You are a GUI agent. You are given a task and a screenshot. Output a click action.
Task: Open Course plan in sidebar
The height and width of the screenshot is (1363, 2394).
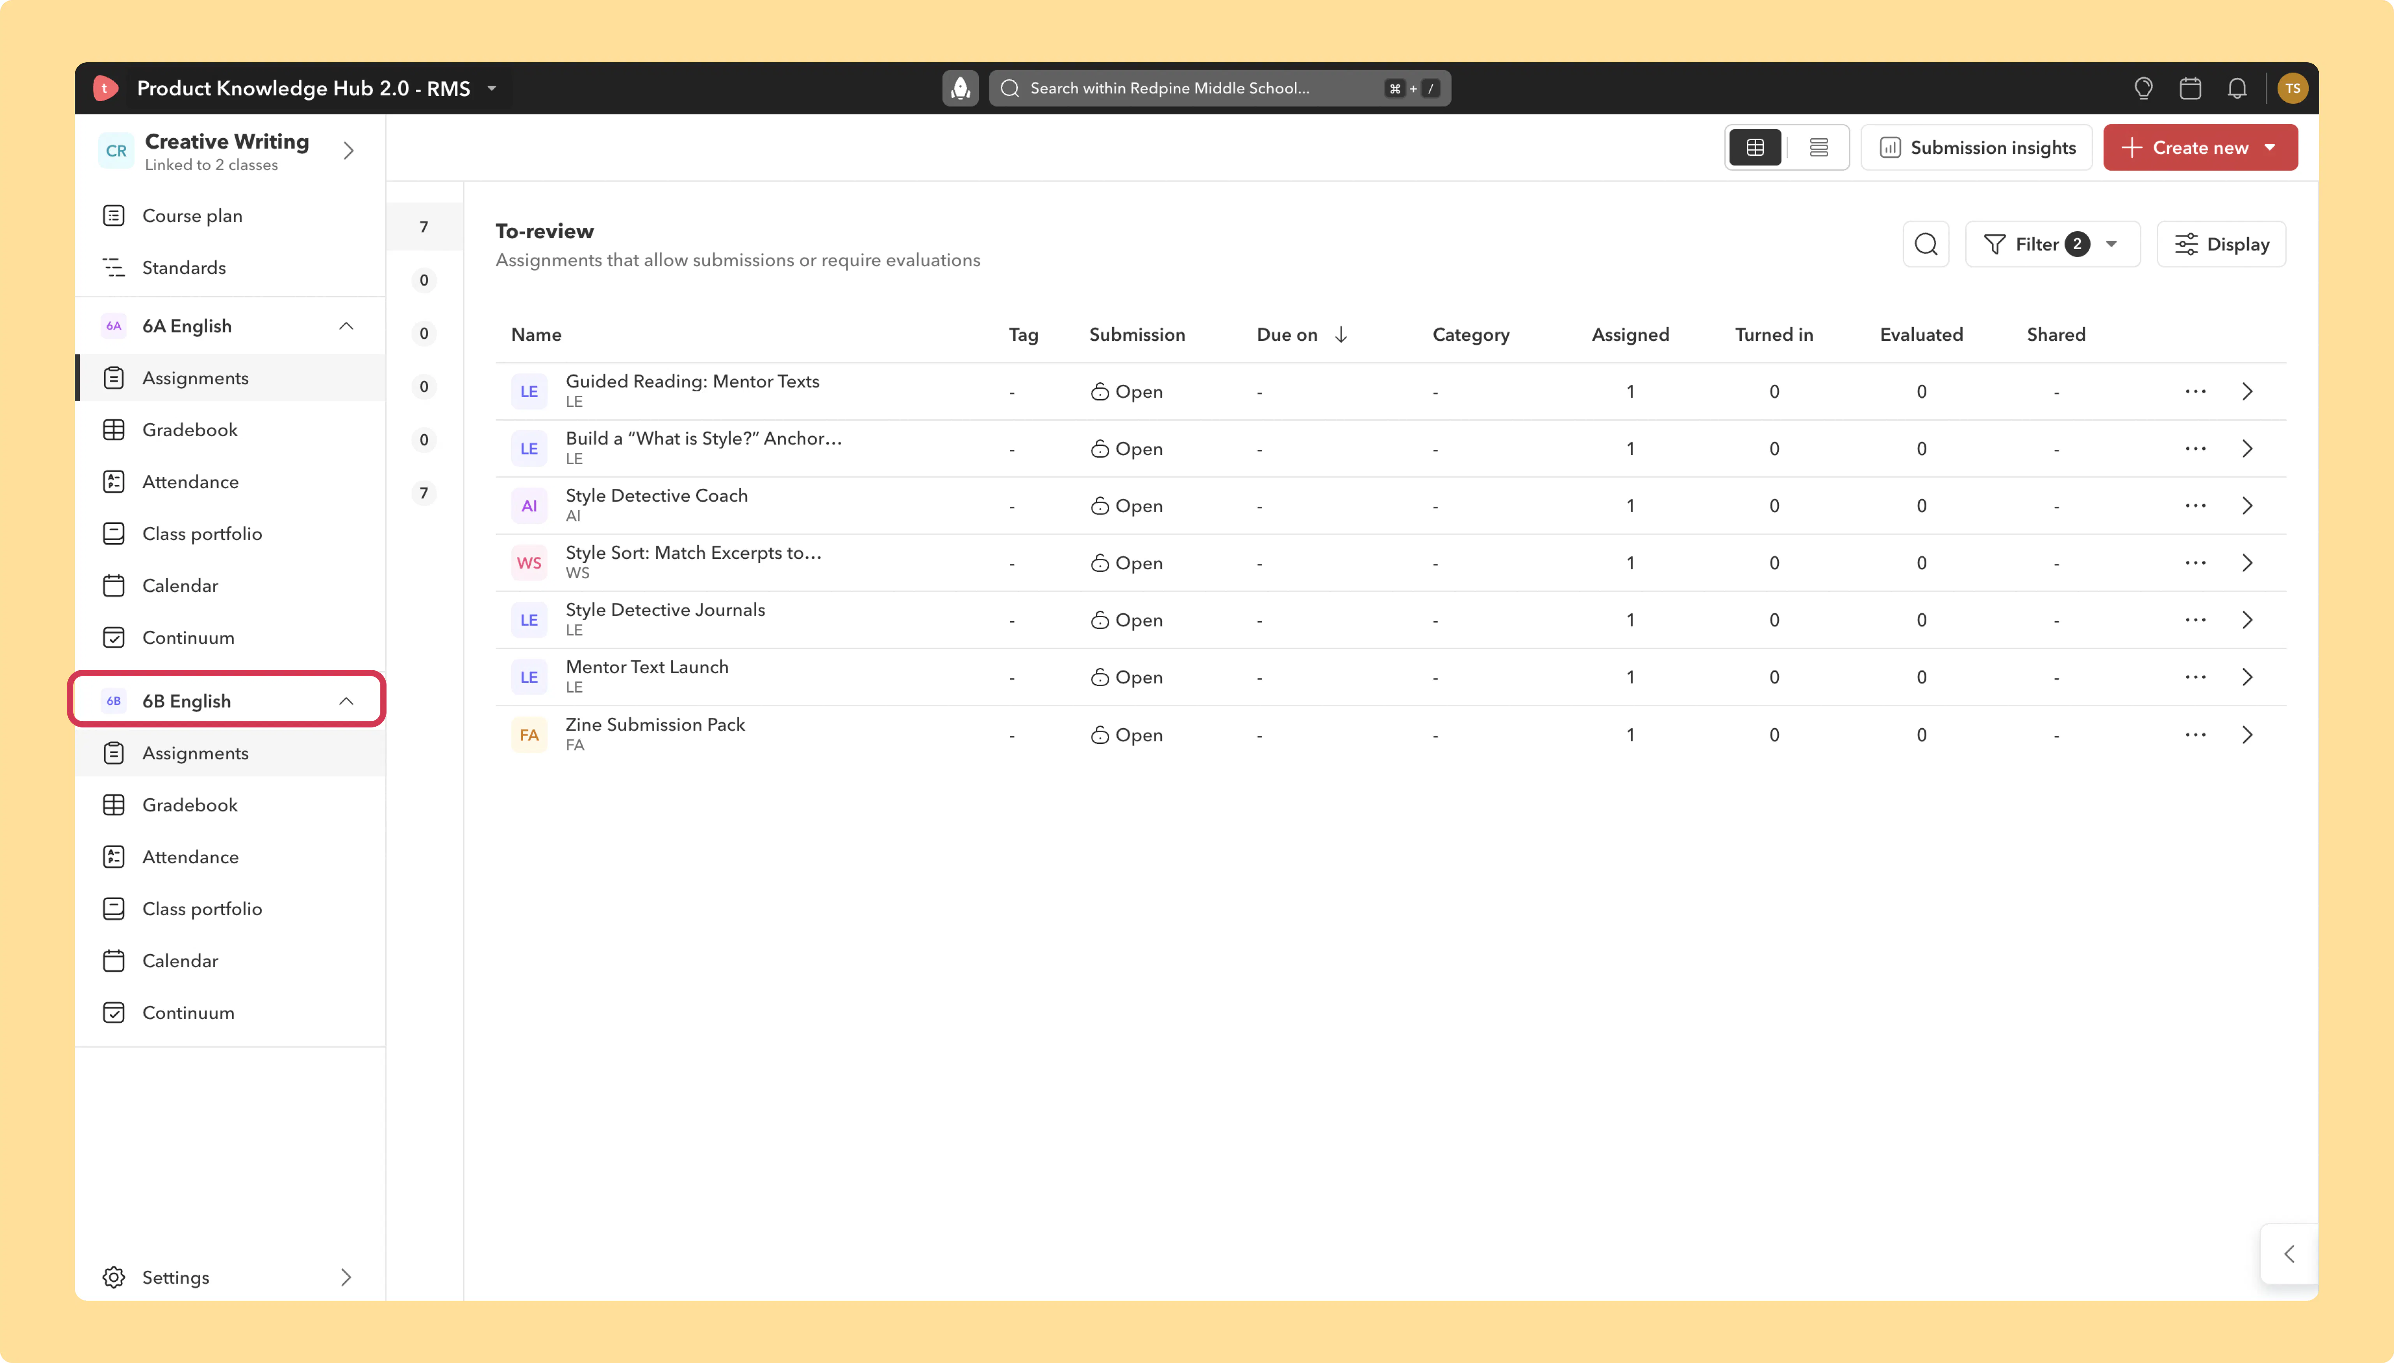point(230,215)
